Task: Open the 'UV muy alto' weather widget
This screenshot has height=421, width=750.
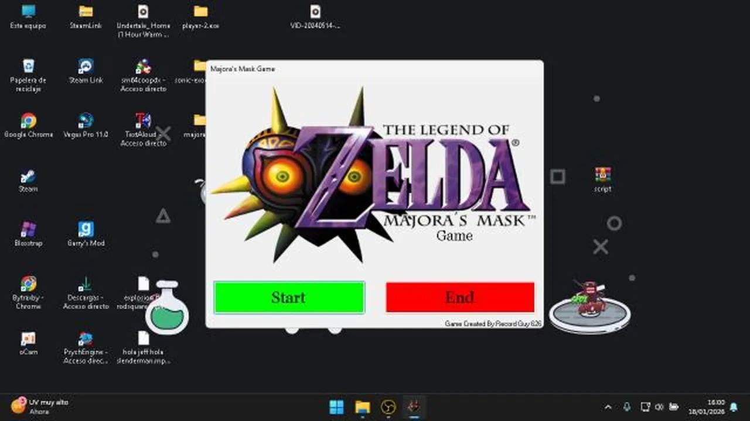Action: pyautogui.click(x=40, y=407)
